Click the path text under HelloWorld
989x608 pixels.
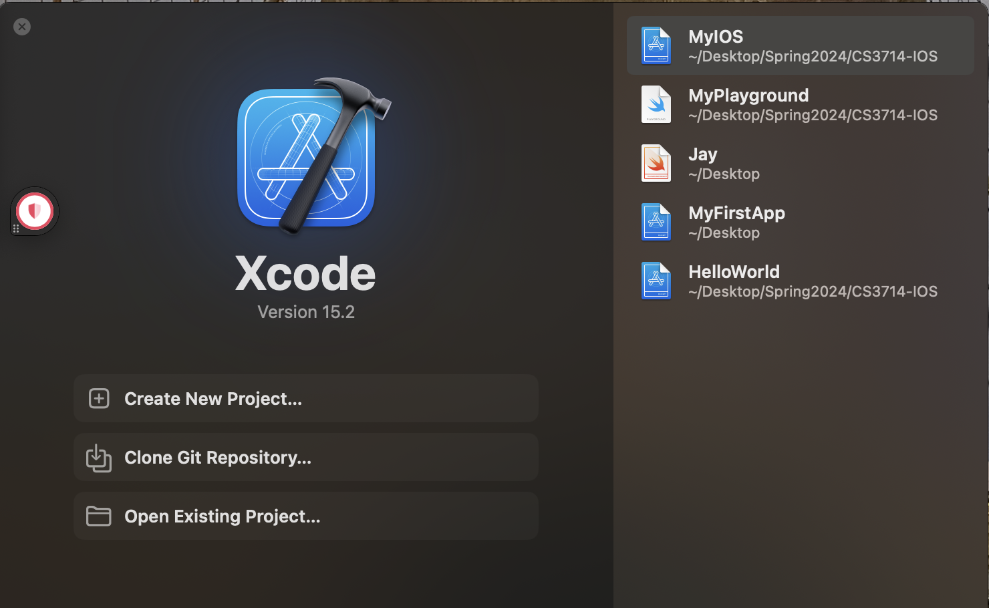pyautogui.click(x=813, y=292)
